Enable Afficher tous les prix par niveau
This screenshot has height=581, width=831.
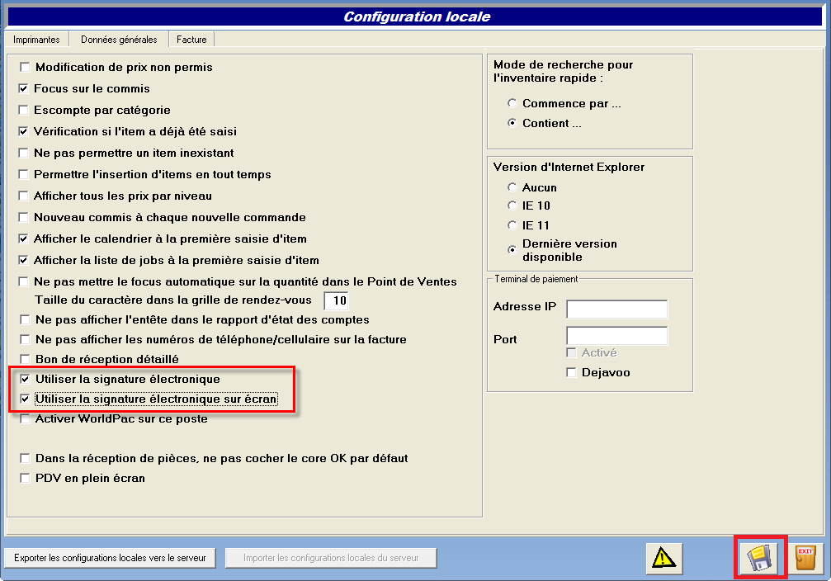23,196
